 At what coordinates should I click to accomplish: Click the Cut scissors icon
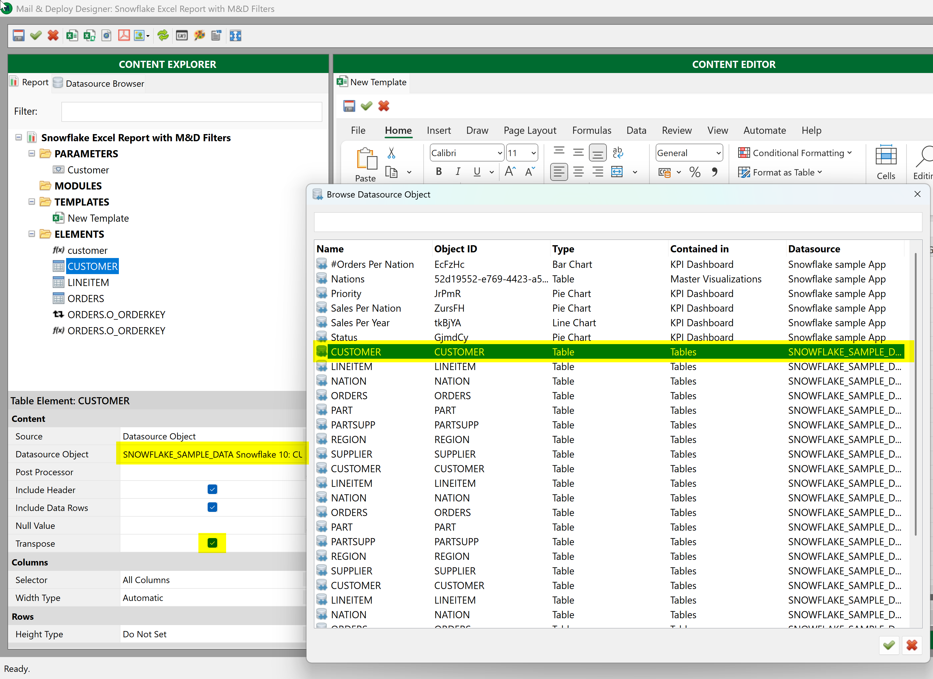pyautogui.click(x=391, y=153)
